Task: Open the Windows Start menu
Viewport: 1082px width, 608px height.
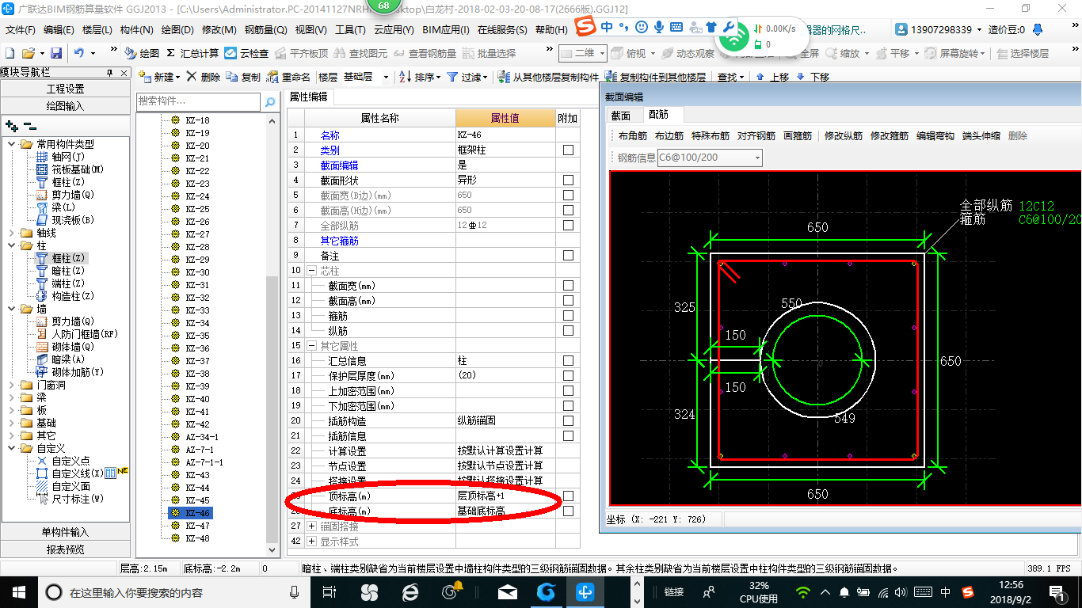Action: [18, 591]
